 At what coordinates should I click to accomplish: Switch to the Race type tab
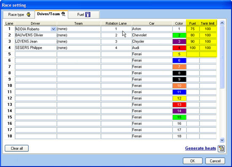pos(19,15)
